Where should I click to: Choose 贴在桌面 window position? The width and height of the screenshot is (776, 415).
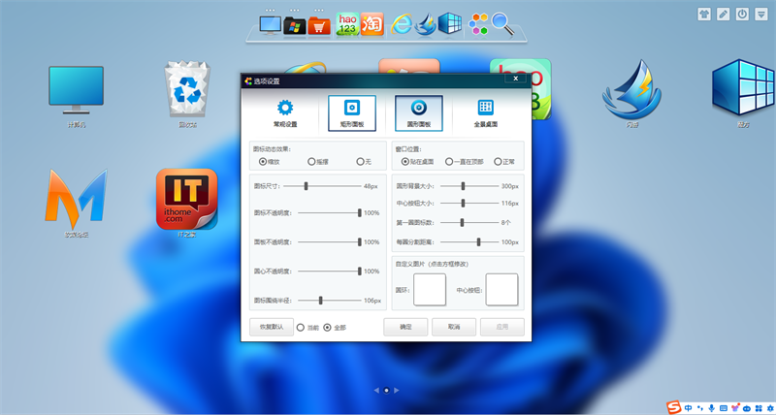[x=418, y=162]
